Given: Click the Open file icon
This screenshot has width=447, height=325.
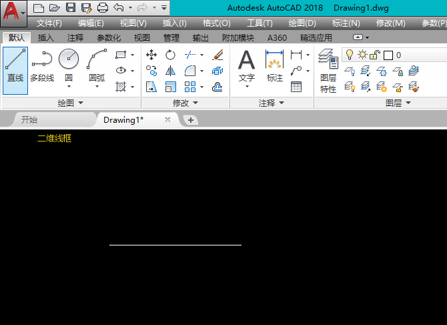Looking at the screenshot, I should pyautogui.click(x=55, y=8).
